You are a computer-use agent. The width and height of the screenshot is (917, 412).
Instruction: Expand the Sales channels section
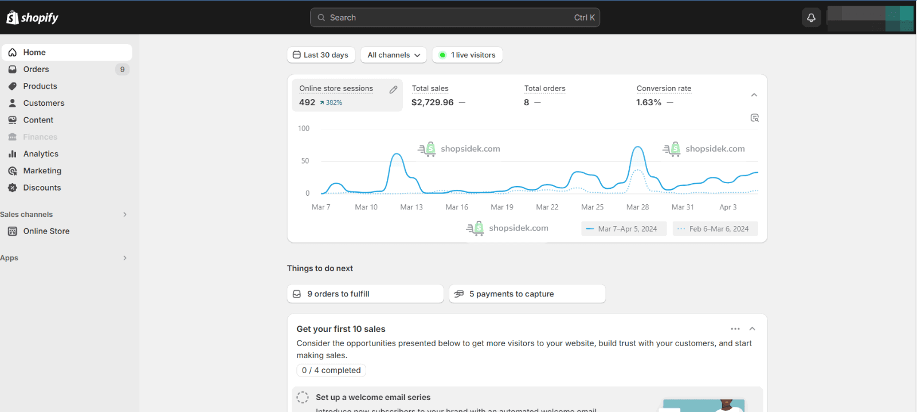click(x=124, y=215)
